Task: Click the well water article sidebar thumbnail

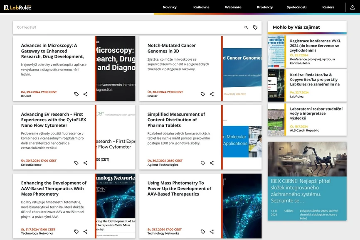Action: coord(276,120)
